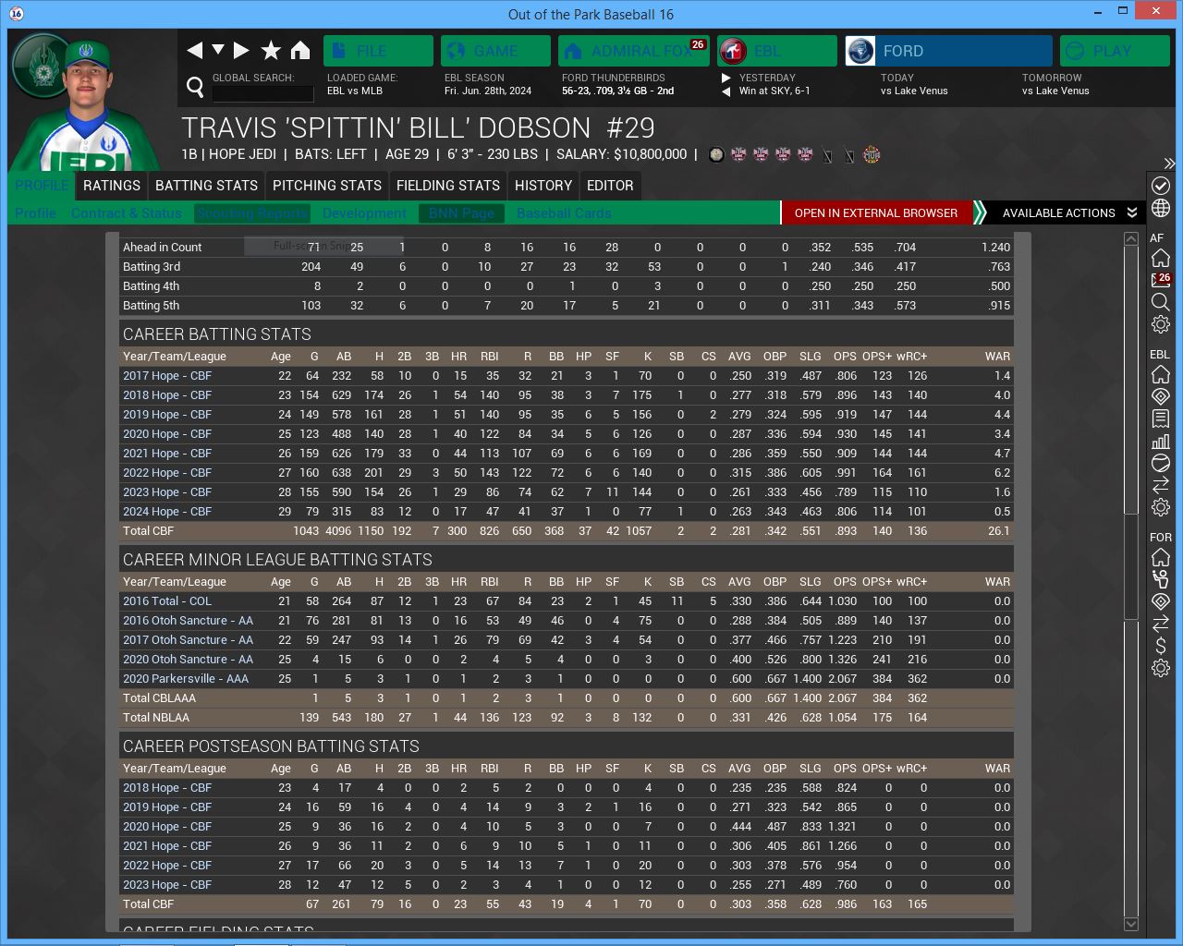
Task: Open the Development sub-tab
Action: [x=364, y=213]
